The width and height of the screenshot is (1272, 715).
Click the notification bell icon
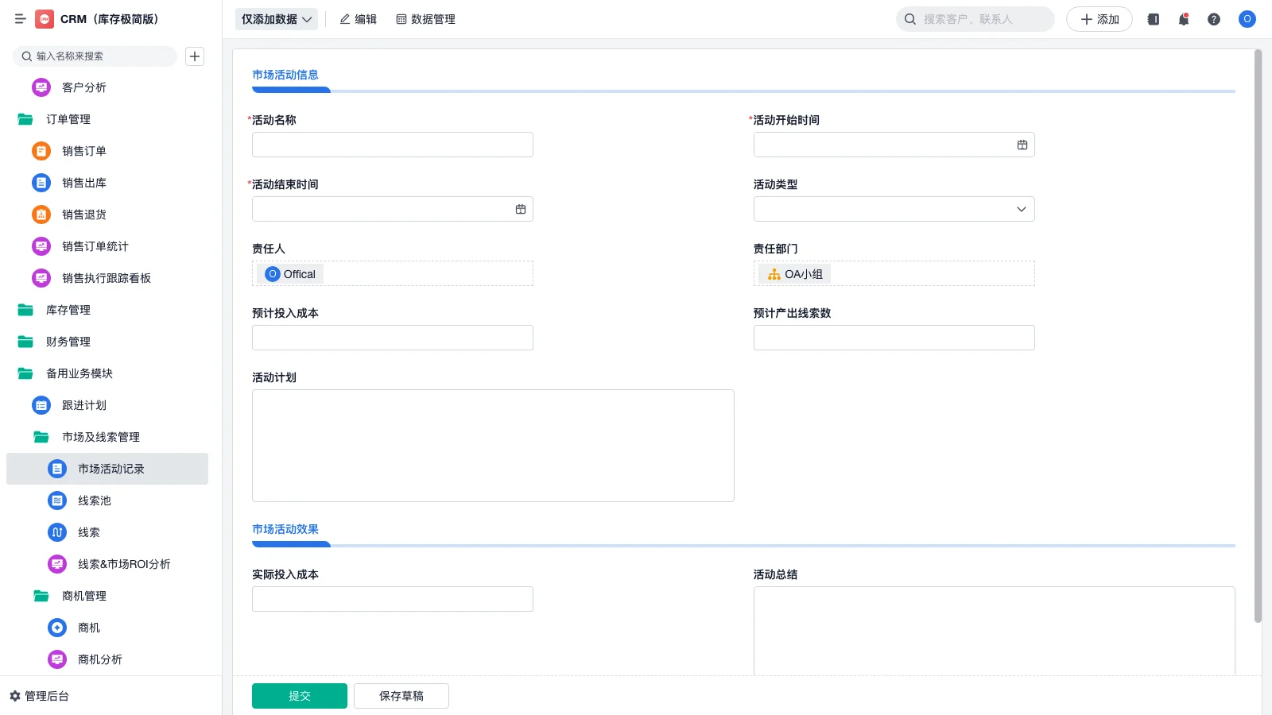tap(1184, 19)
